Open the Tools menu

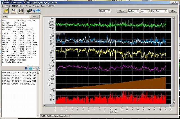[x=43, y=6]
